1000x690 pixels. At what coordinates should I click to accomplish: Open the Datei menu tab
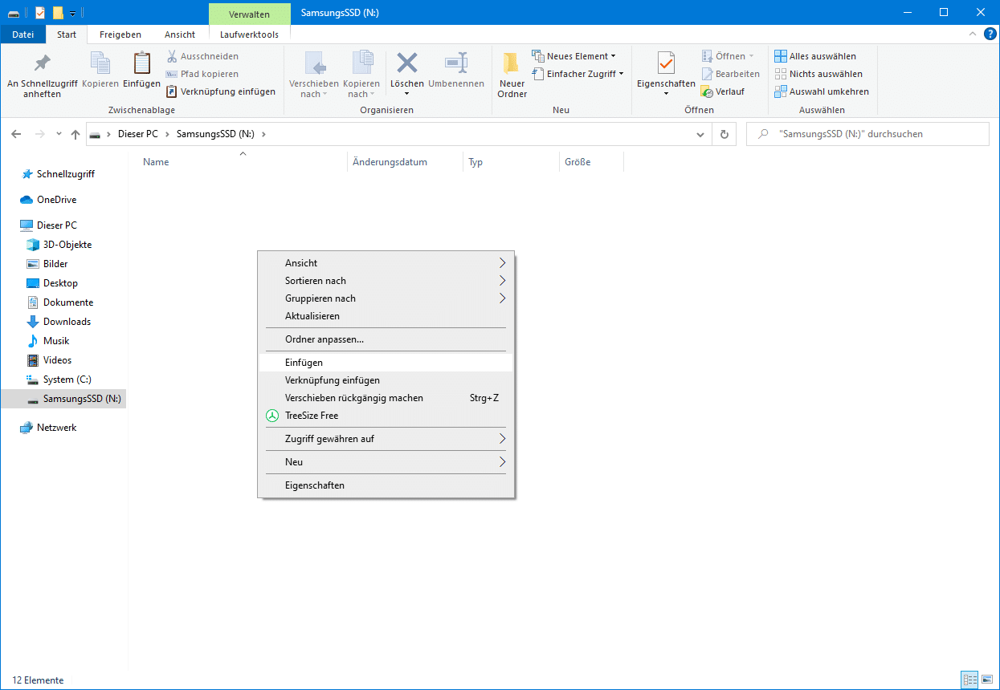(23, 34)
